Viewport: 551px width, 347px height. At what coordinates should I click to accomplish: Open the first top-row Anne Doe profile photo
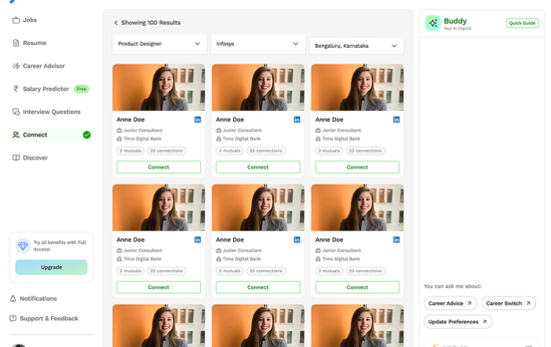click(158, 87)
